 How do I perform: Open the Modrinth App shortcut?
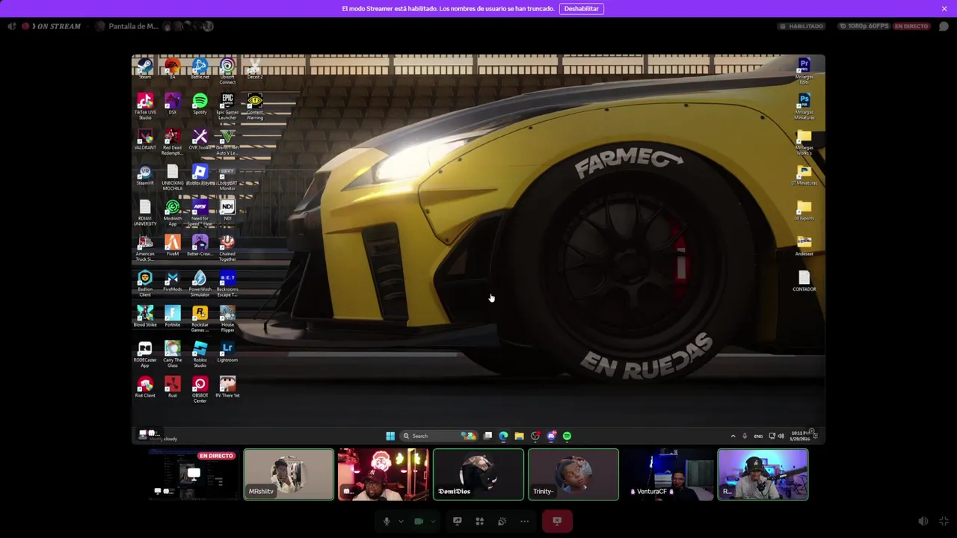pos(173,212)
